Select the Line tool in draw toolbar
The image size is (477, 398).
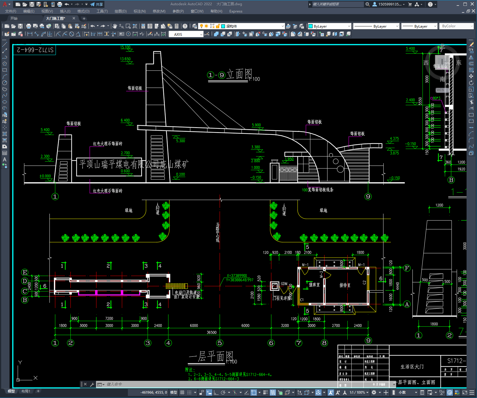click(4, 44)
